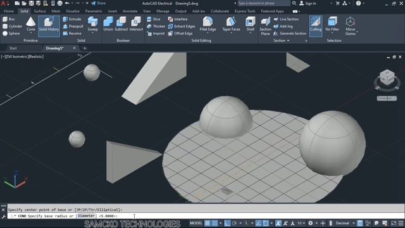Toggle Solid History on or off
This screenshot has width=405, height=228.
tap(49, 26)
